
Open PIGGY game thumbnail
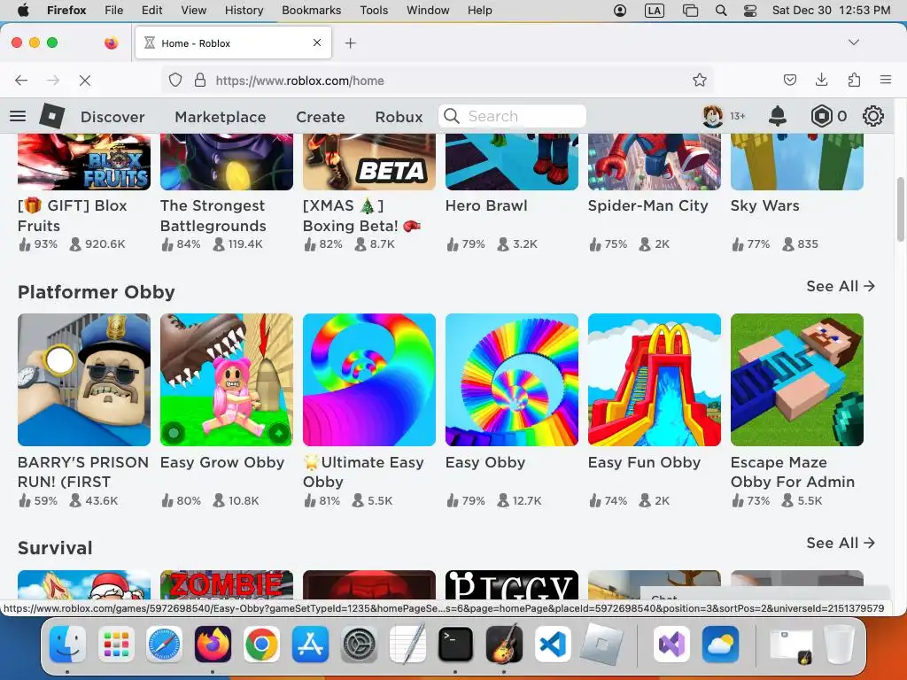click(x=512, y=584)
